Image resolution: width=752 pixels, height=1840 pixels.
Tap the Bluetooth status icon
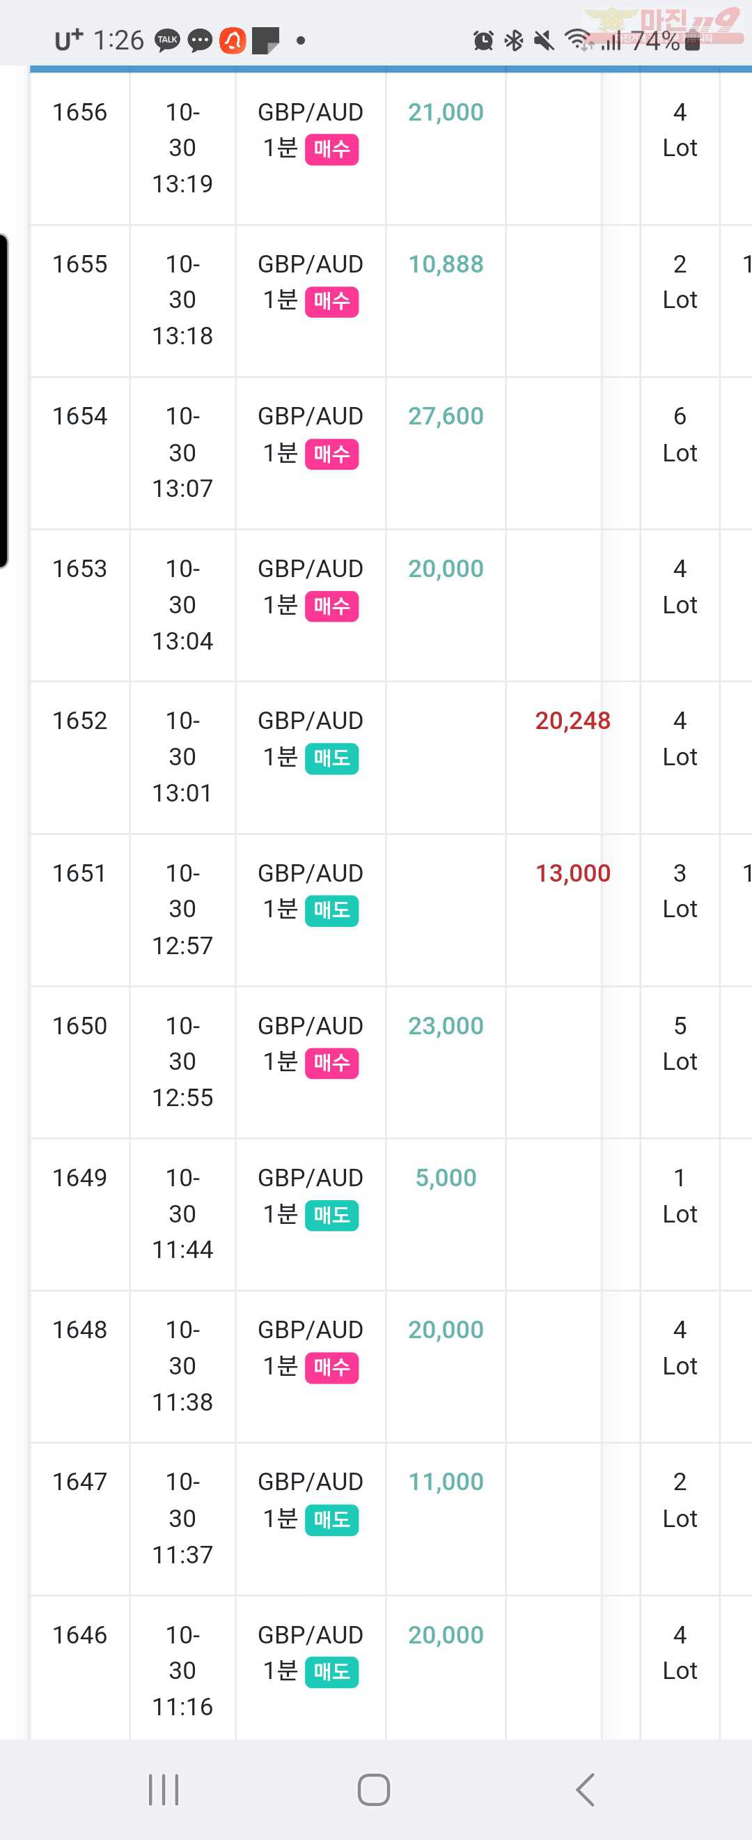(x=514, y=40)
